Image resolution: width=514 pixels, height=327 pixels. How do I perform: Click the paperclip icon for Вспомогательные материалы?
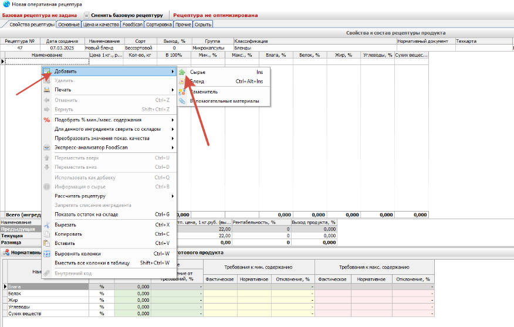(182, 101)
